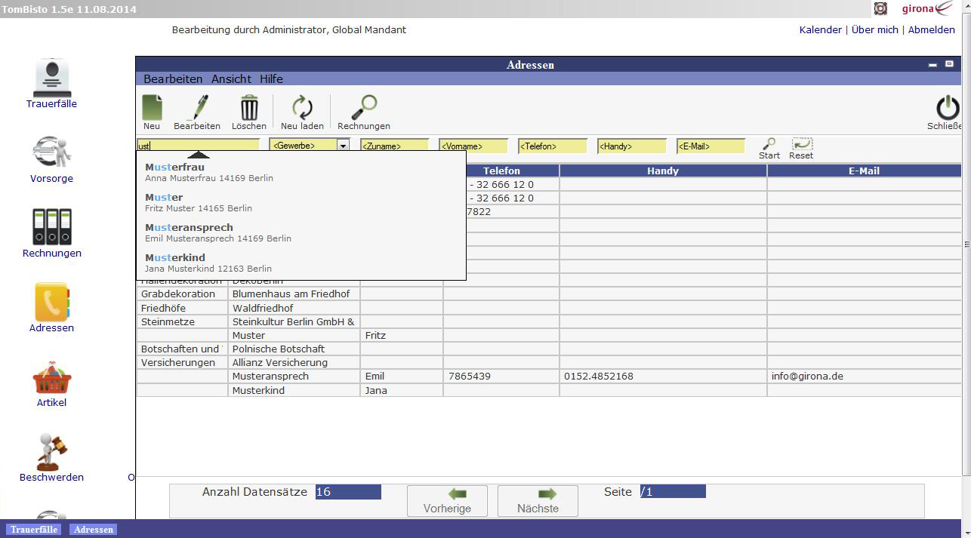This screenshot has width=971, height=538.
Task: Open Trauerfälle module in sidebar
Action: (52, 78)
